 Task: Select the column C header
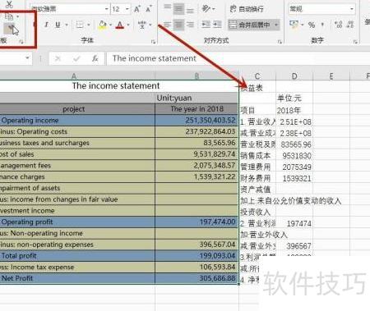click(257, 76)
